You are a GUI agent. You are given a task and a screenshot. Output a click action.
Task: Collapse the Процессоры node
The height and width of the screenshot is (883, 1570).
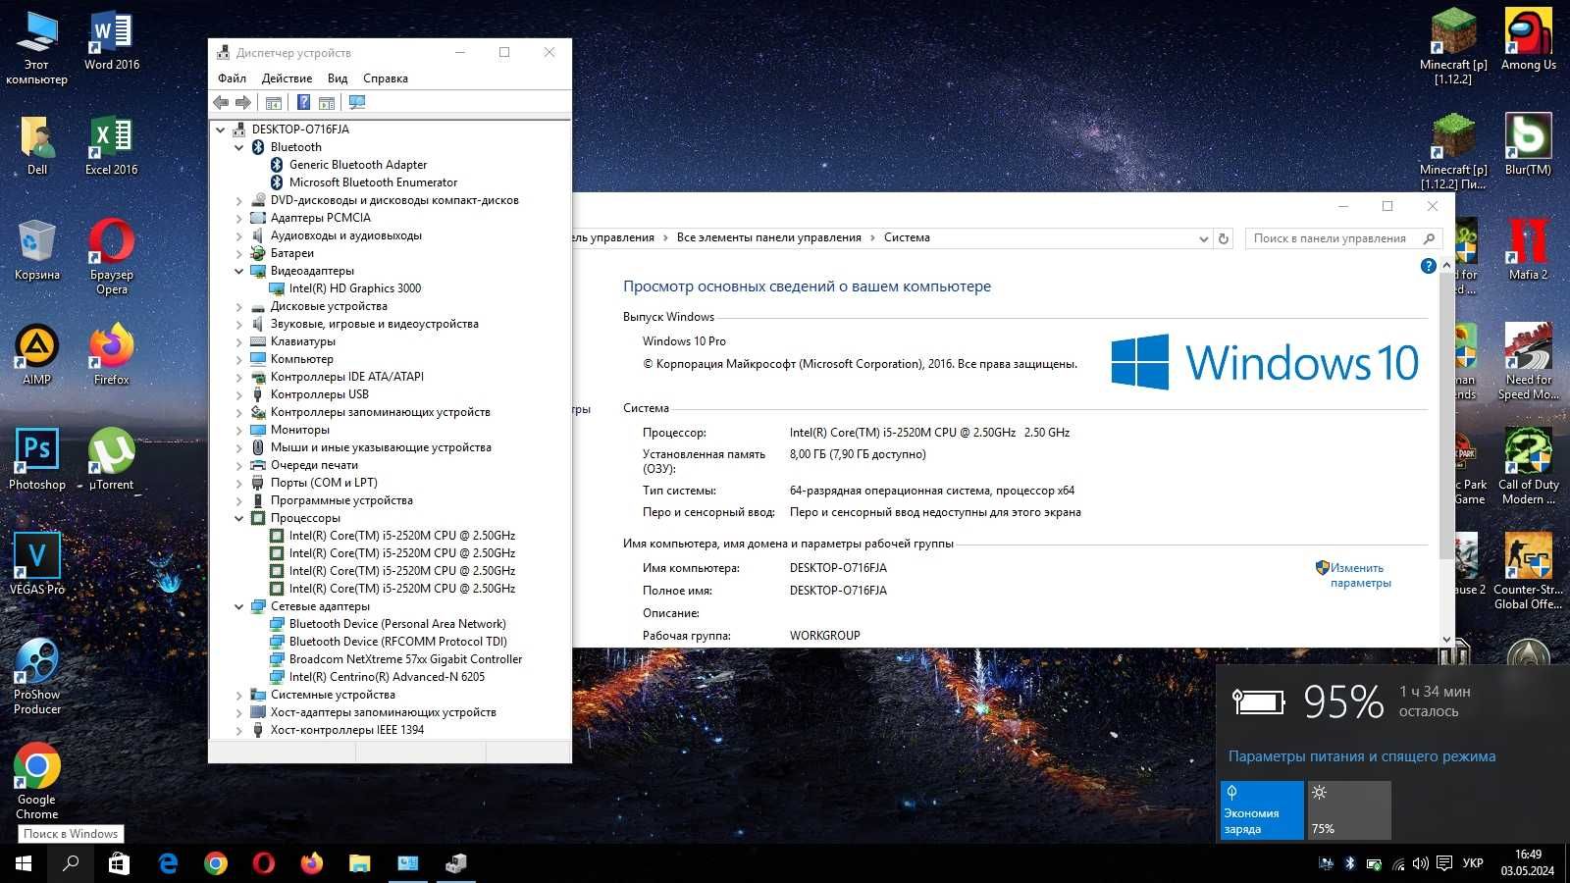239,518
